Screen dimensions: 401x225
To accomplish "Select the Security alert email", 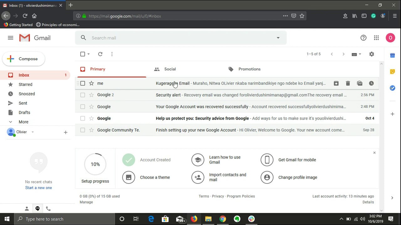I will [x=83, y=95].
